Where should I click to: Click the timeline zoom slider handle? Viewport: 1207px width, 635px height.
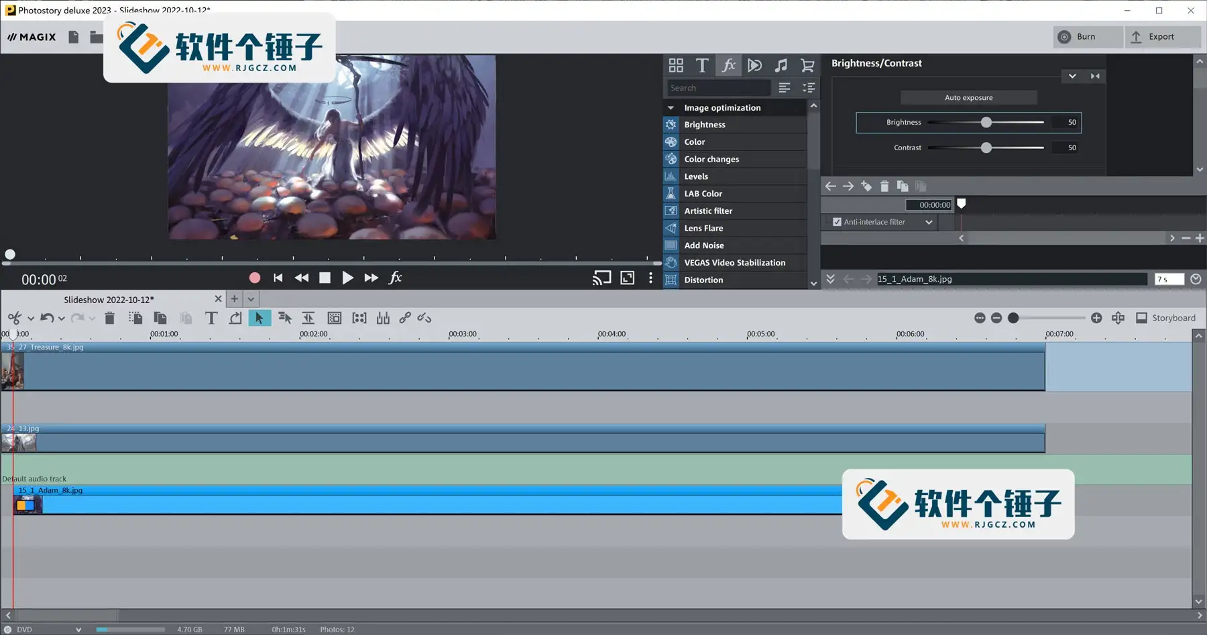pyautogui.click(x=1013, y=318)
